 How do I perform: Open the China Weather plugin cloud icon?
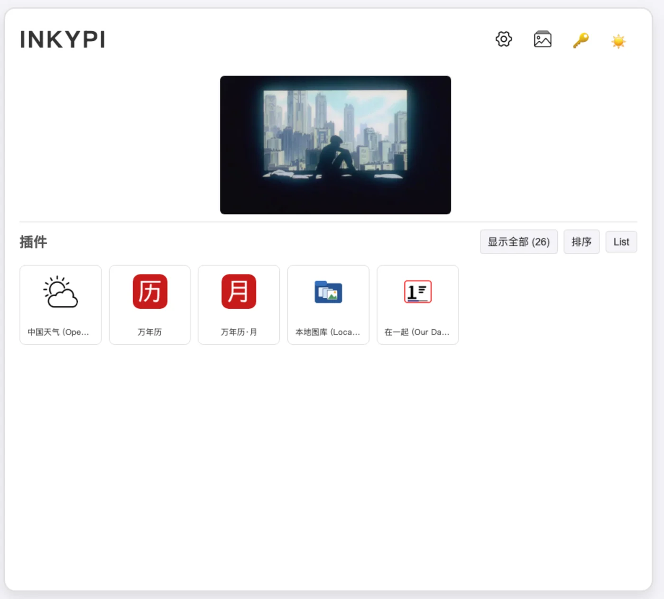[61, 292]
